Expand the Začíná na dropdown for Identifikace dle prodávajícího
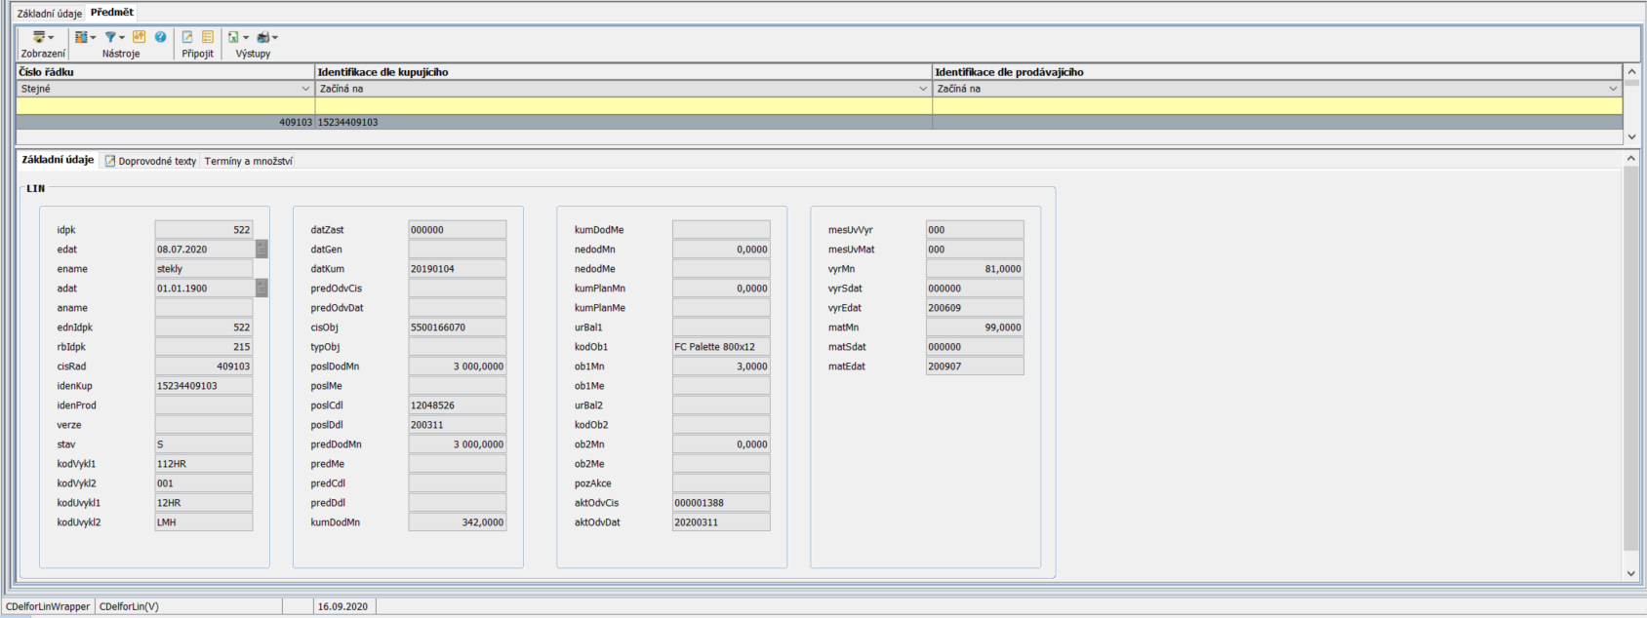The image size is (1647, 618). (1613, 89)
